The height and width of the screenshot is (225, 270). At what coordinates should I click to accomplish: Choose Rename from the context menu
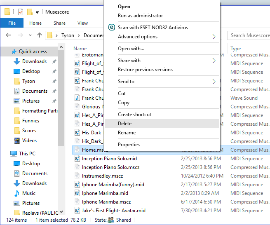pyautogui.click(x=162, y=133)
